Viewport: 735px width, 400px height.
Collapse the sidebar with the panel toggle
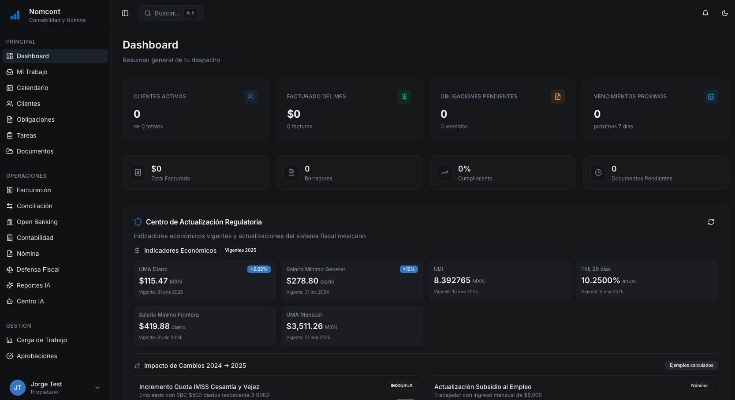coord(125,13)
